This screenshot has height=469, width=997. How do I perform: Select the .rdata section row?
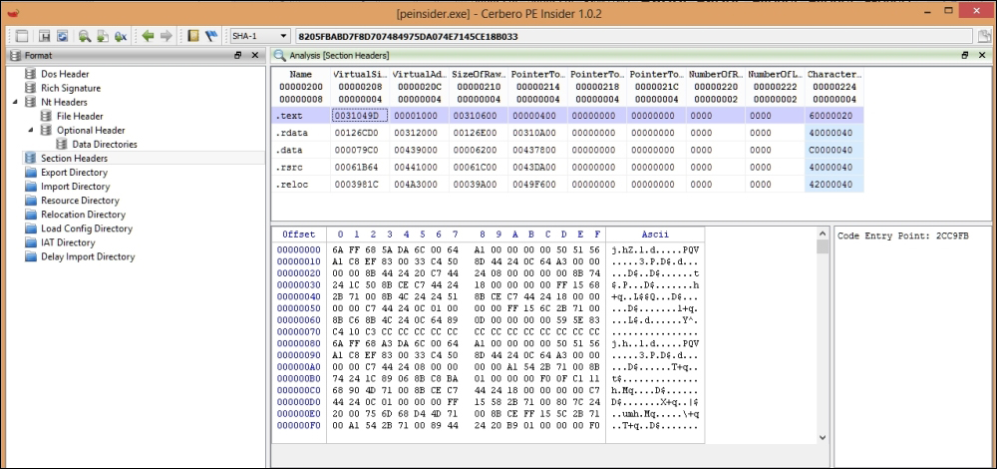coord(566,135)
